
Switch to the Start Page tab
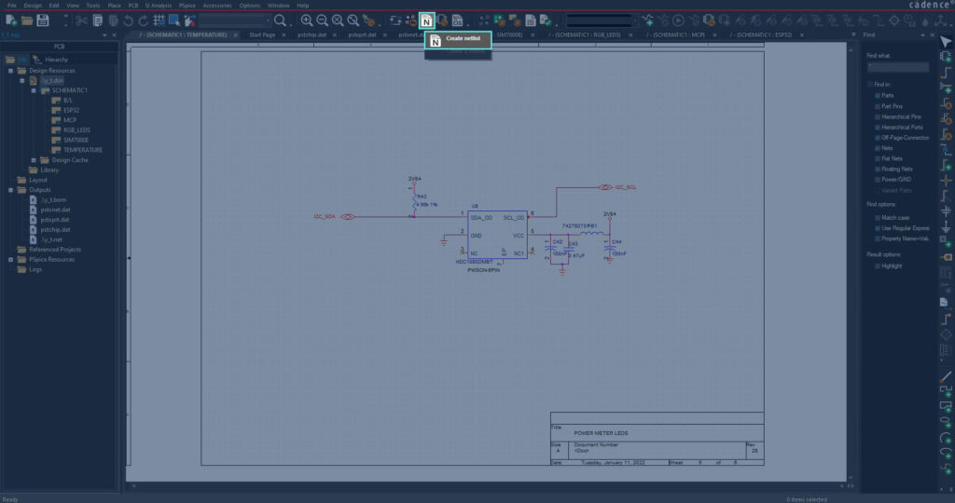click(262, 34)
